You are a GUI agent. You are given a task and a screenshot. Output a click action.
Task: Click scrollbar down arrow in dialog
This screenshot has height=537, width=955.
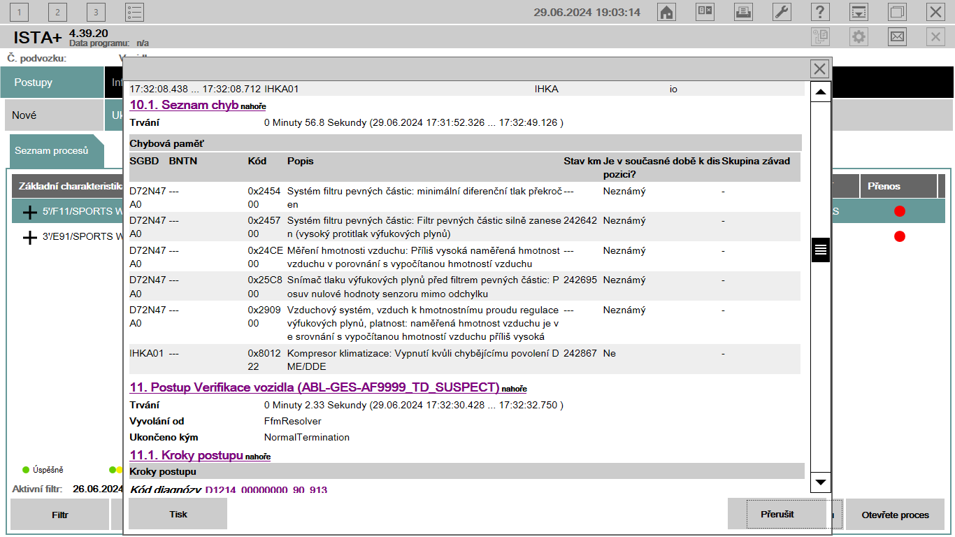pos(821,482)
